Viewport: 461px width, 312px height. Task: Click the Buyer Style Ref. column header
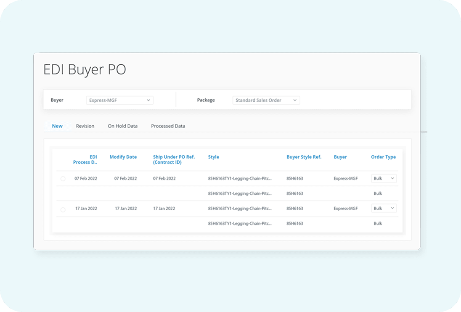tap(304, 157)
